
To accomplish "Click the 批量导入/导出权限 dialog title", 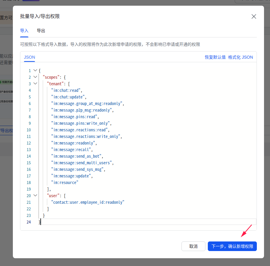I will 40,16.
